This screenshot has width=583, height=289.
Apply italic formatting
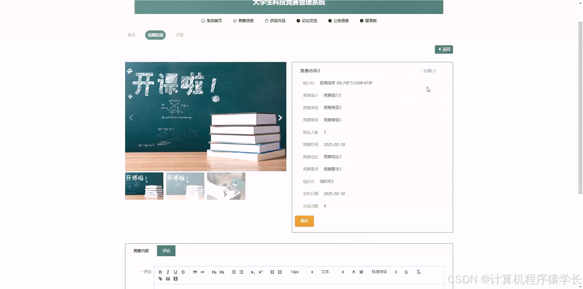coord(168,272)
